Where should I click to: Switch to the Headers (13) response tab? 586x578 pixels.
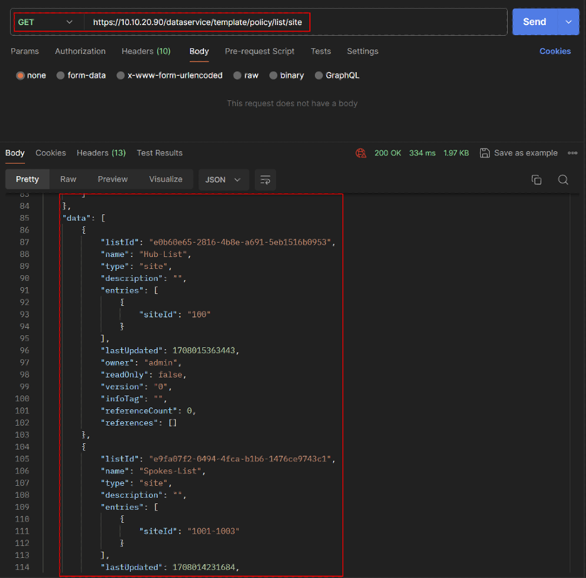click(x=101, y=152)
